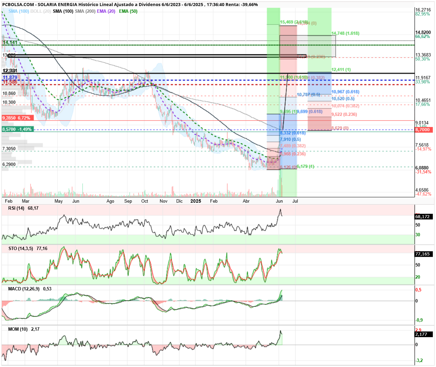This screenshot has height=367, width=436.
Task: Click the blue 11,879 level label
Action: click(x=10, y=77)
